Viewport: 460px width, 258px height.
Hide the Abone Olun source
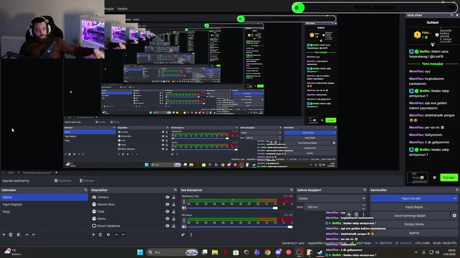tap(167, 204)
